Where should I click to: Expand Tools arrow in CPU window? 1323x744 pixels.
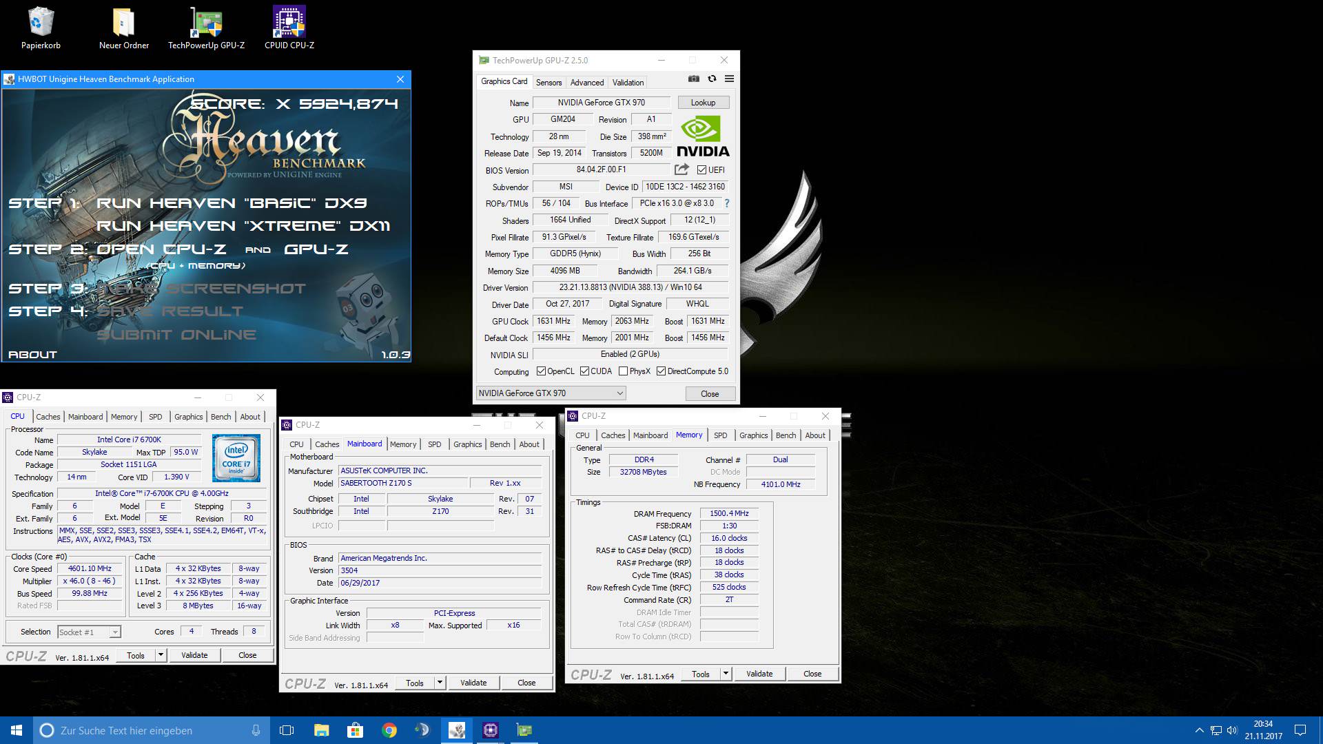pyautogui.click(x=161, y=655)
